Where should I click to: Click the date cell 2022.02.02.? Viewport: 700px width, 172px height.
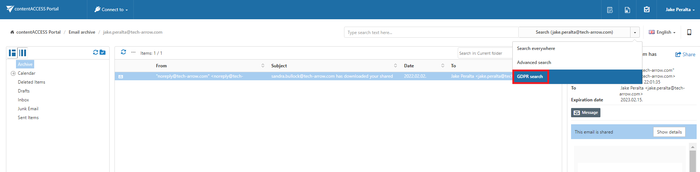(x=415, y=76)
